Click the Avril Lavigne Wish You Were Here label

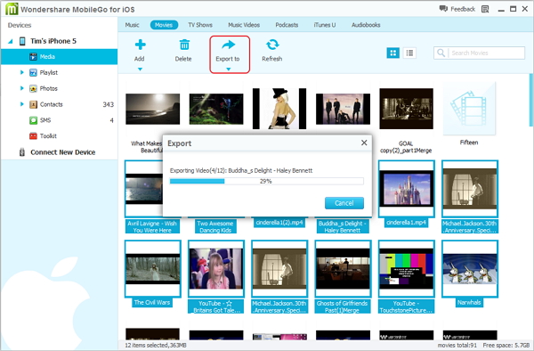coord(152,227)
